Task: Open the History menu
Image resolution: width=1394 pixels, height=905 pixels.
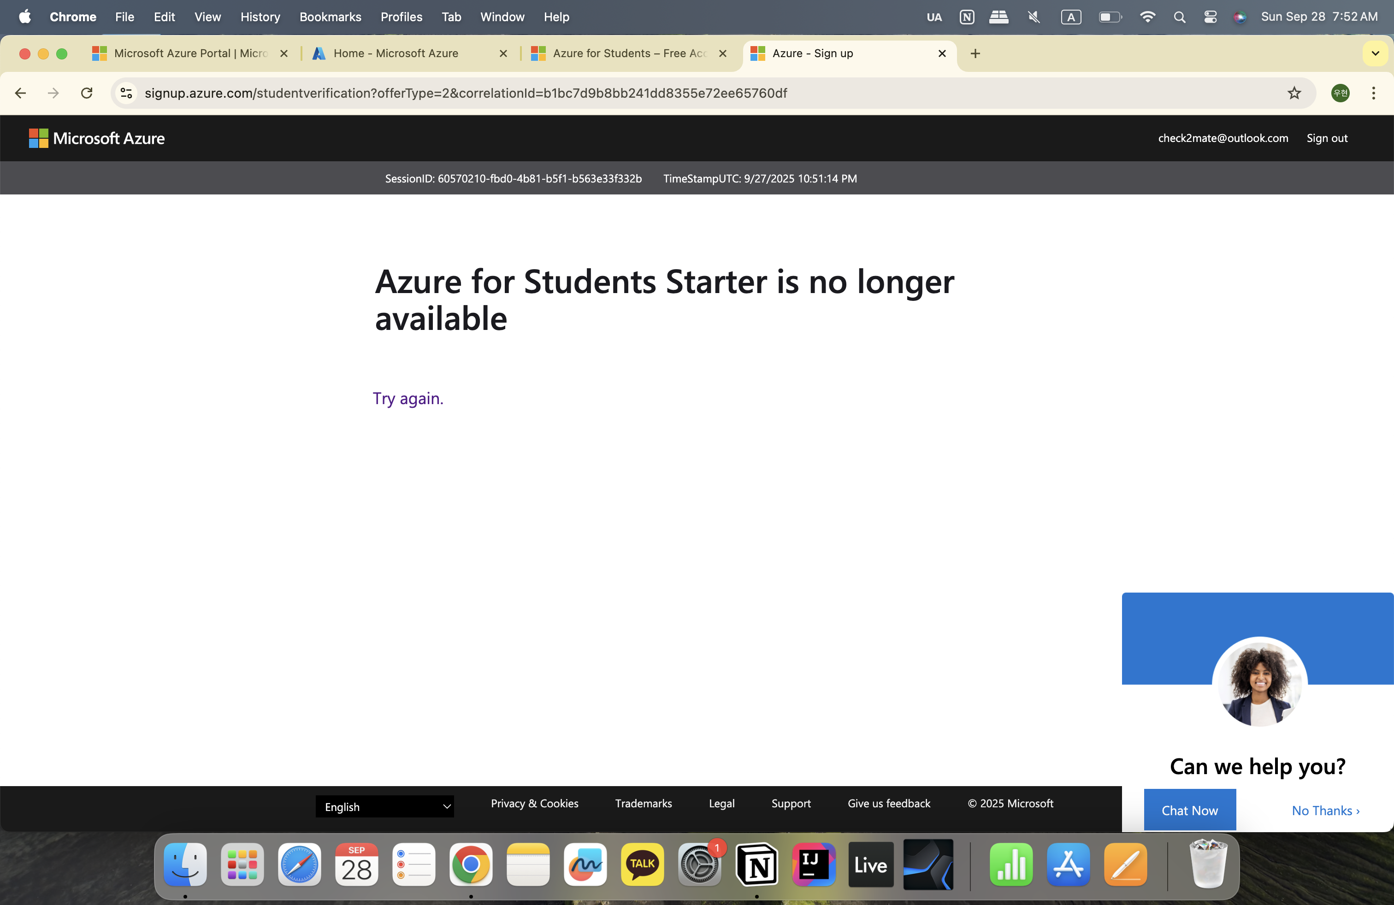Action: click(x=260, y=17)
